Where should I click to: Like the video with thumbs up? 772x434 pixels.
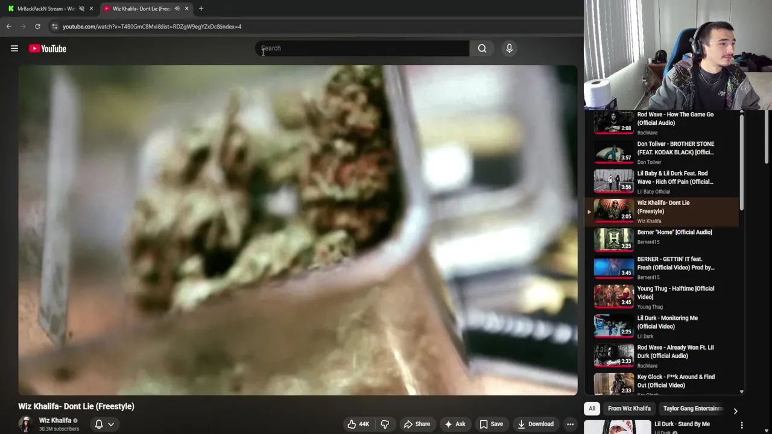tap(358, 424)
